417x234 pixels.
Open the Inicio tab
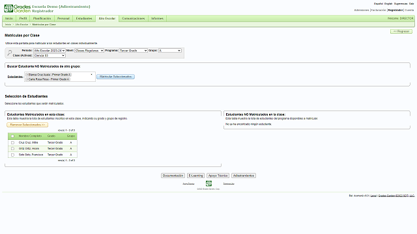9,18
